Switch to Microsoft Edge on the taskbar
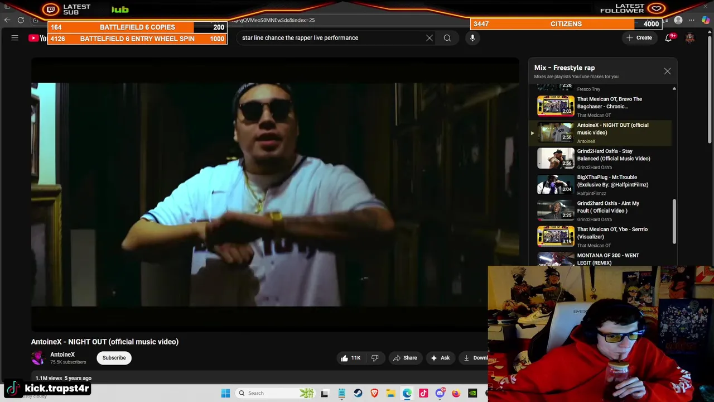 407,393
